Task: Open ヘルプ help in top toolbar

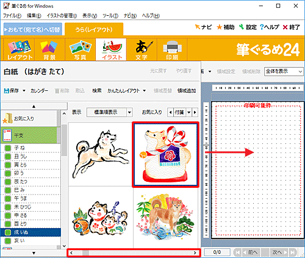Action: click(270, 27)
